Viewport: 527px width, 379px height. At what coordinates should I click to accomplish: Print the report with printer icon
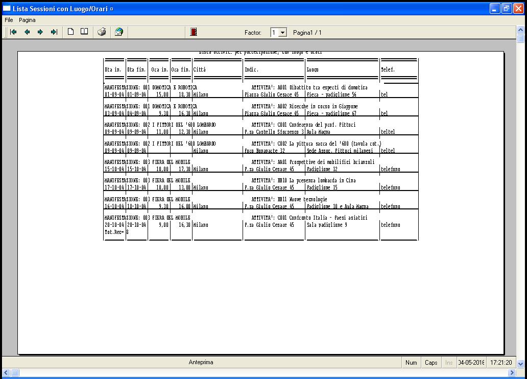coord(102,32)
